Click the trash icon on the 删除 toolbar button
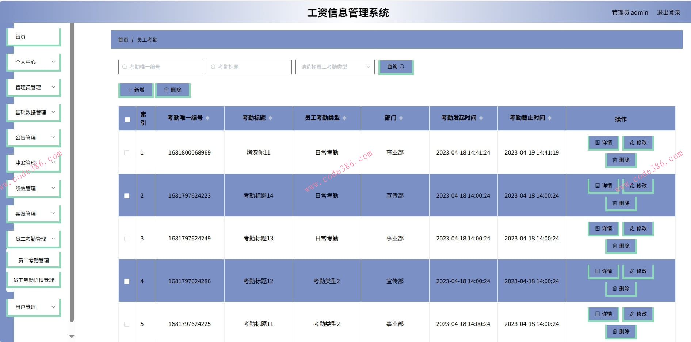This screenshot has height=342, width=691. tap(167, 90)
